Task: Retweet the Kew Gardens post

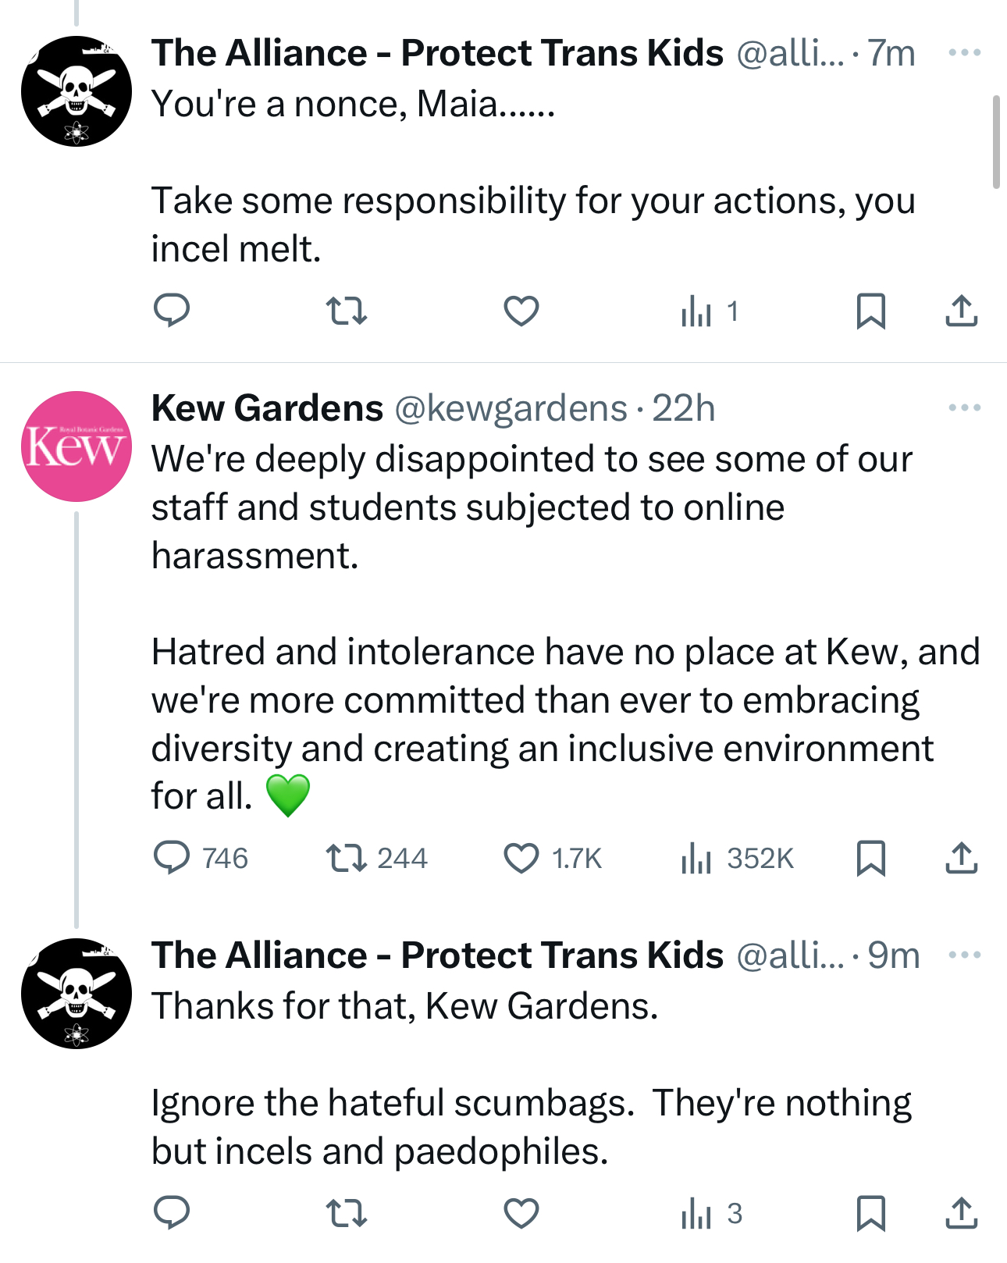Action: 346,858
